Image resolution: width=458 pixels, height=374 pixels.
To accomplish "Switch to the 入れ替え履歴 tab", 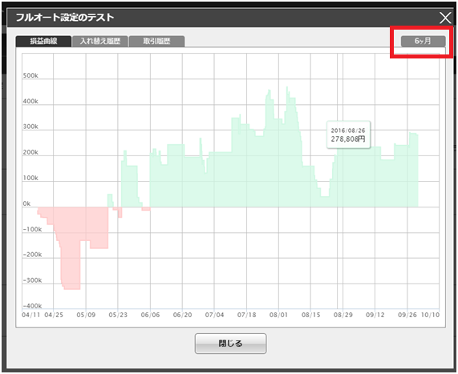I will (100, 41).
